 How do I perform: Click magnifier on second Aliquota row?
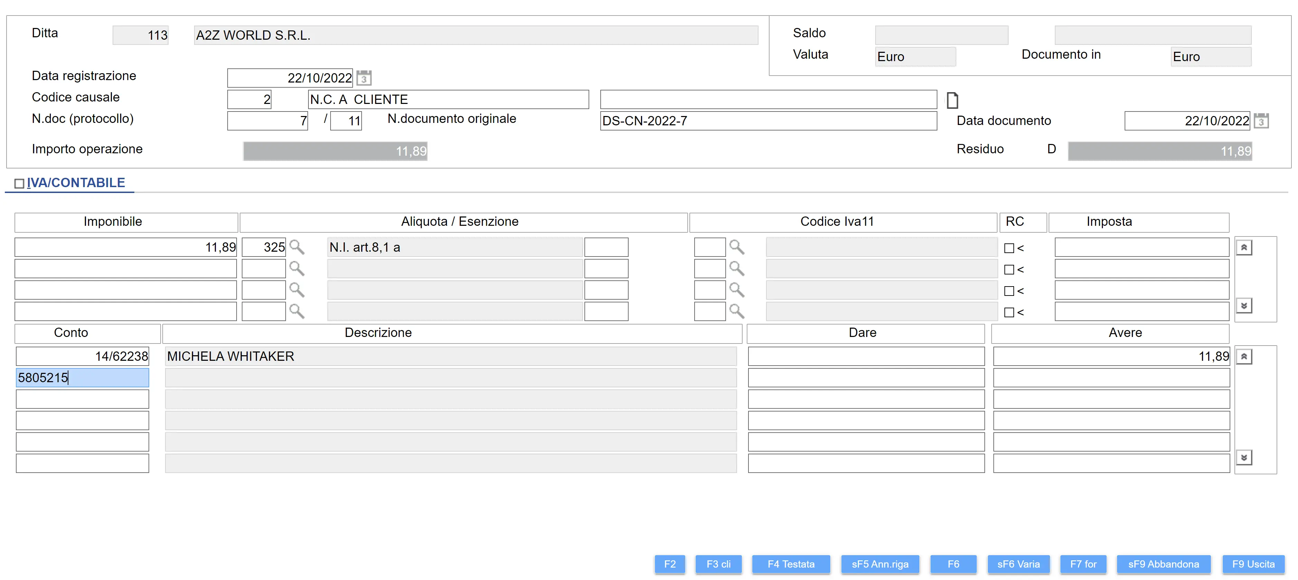point(297,269)
